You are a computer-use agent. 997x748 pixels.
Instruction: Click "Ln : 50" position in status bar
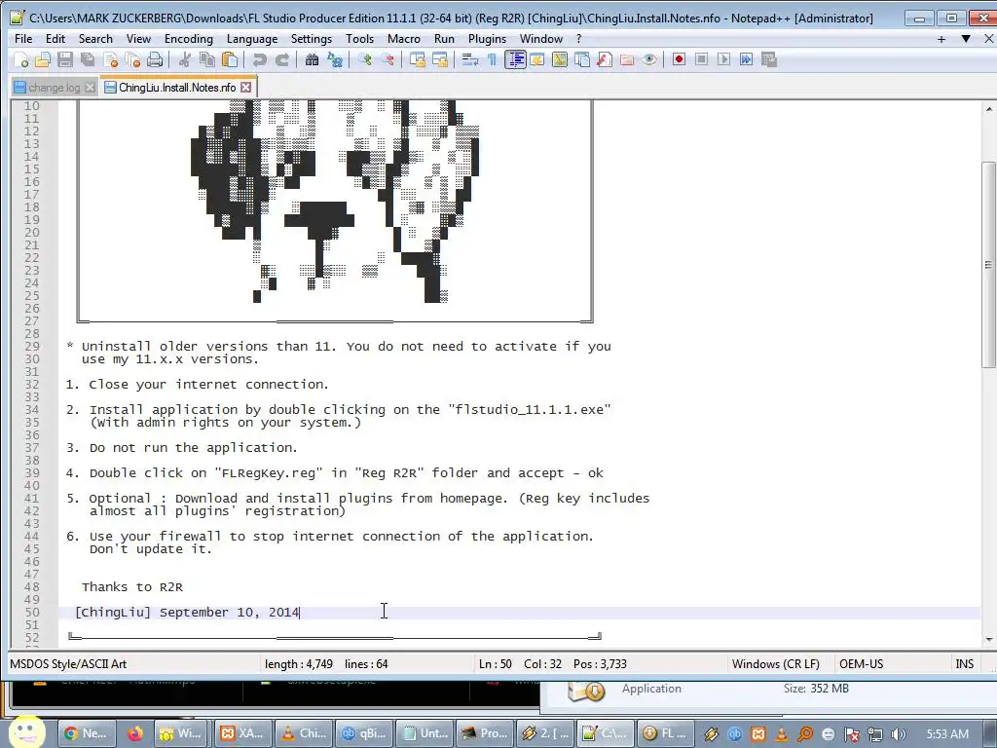[x=496, y=664]
